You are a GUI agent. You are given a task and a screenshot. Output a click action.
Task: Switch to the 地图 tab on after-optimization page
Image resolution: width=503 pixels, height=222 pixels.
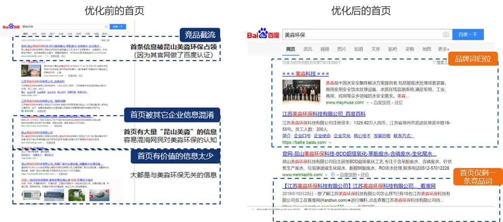[427, 49]
